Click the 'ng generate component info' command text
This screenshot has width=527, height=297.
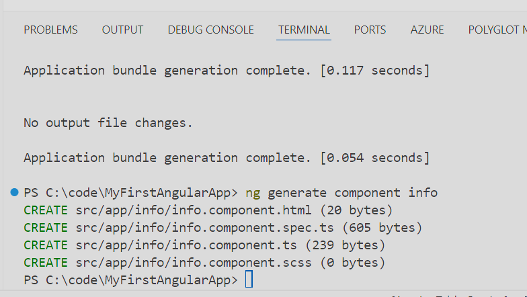click(341, 193)
